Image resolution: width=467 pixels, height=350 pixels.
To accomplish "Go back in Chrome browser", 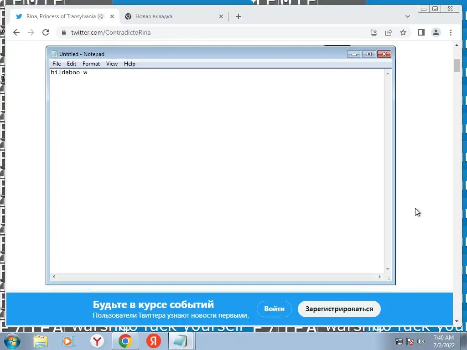I will [16, 32].
